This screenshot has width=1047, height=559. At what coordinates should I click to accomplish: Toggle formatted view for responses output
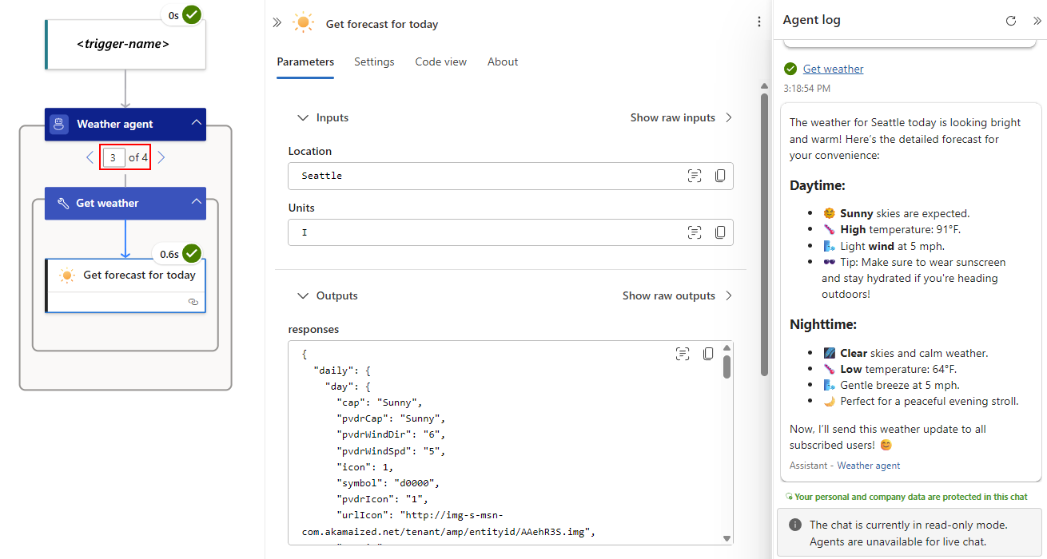point(682,354)
